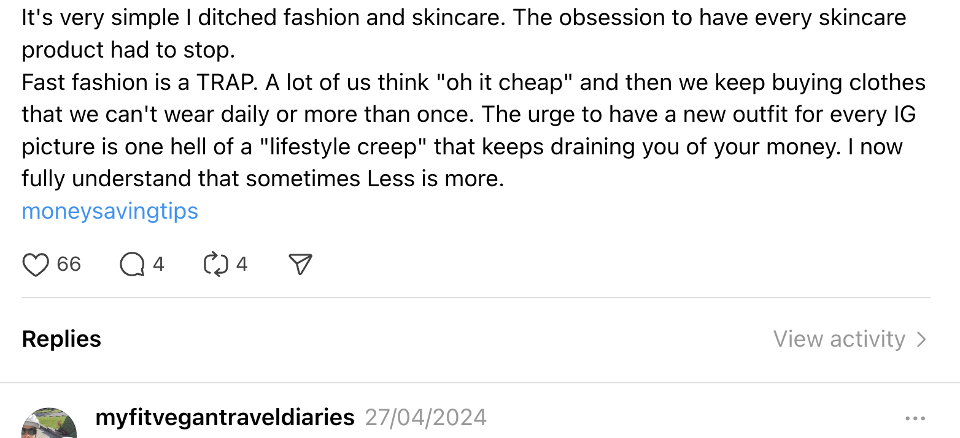Open more options for myfitvegantraveldiaries reply
Screen dimensions: 960x438
[x=915, y=418]
